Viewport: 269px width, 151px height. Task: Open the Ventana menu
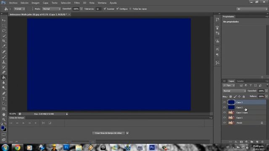pyautogui.click(x=102, y=3)
